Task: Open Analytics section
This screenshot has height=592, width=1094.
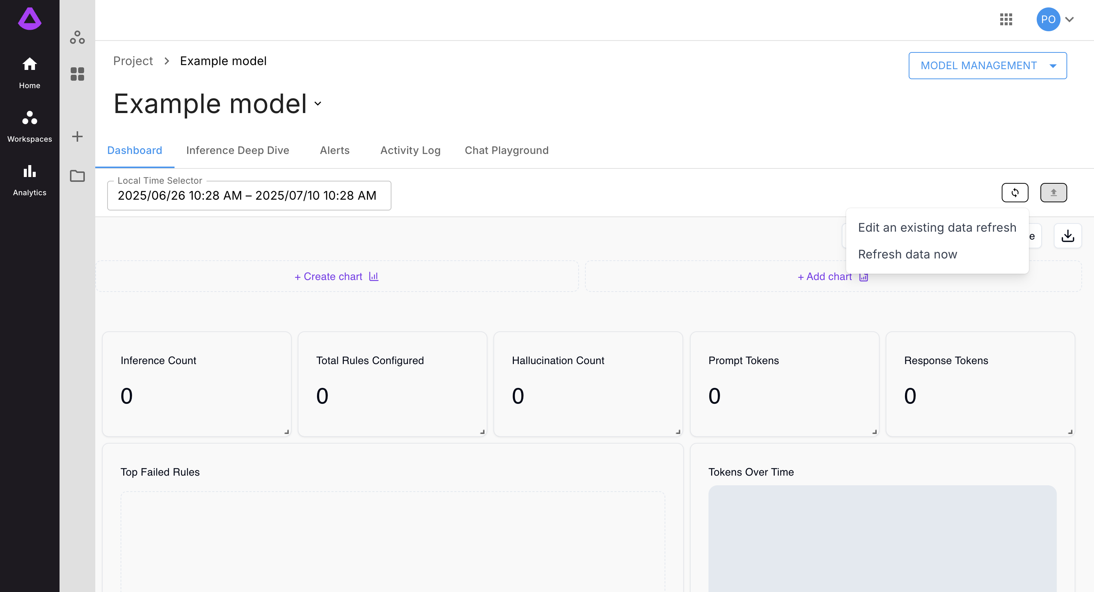Action: (x=30, y=180)
